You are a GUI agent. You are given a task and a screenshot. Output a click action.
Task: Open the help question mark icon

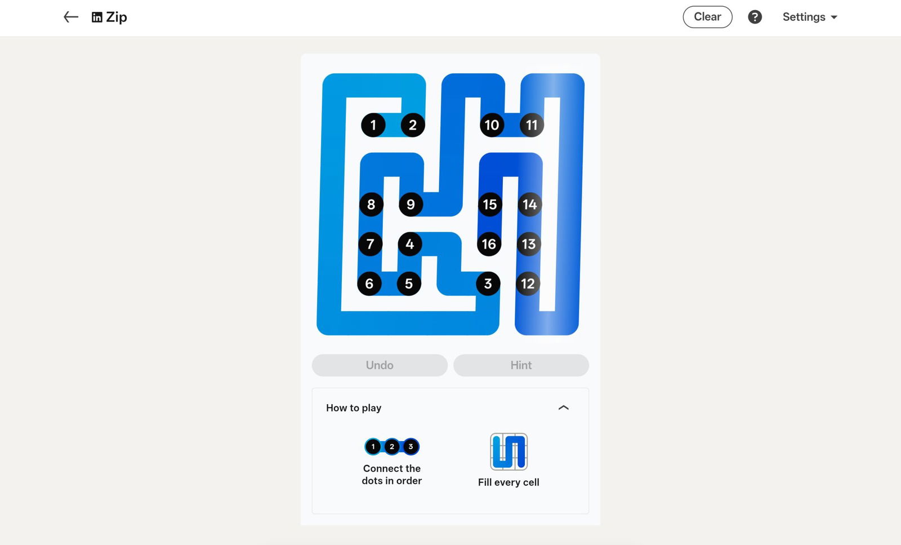click(x=755, y=17)
